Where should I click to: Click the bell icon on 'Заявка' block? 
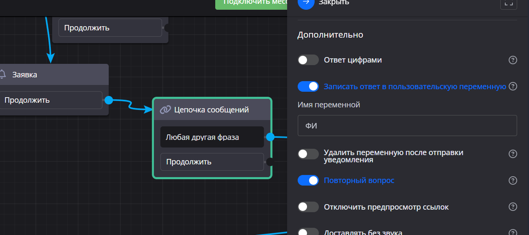[x=3, y=74]
